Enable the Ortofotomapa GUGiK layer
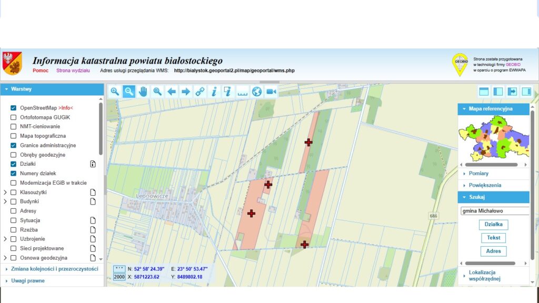539x303 pixels. (x=14, y=117)
